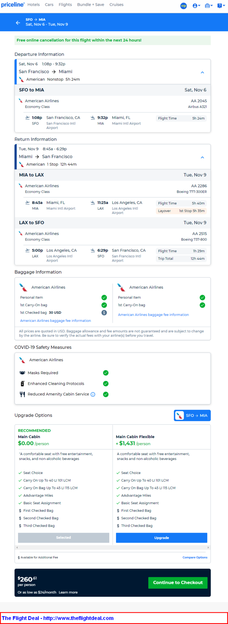Screen dimensions: 228x624
Task: Click the 1st Checked bag dollar fee icon
Action: [x=104, y=313]
